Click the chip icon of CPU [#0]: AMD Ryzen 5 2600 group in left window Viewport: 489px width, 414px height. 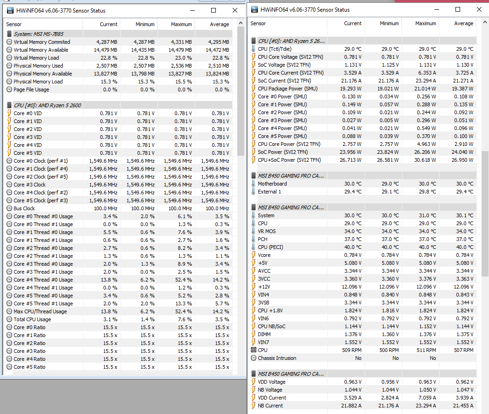(x=9, y=105)
